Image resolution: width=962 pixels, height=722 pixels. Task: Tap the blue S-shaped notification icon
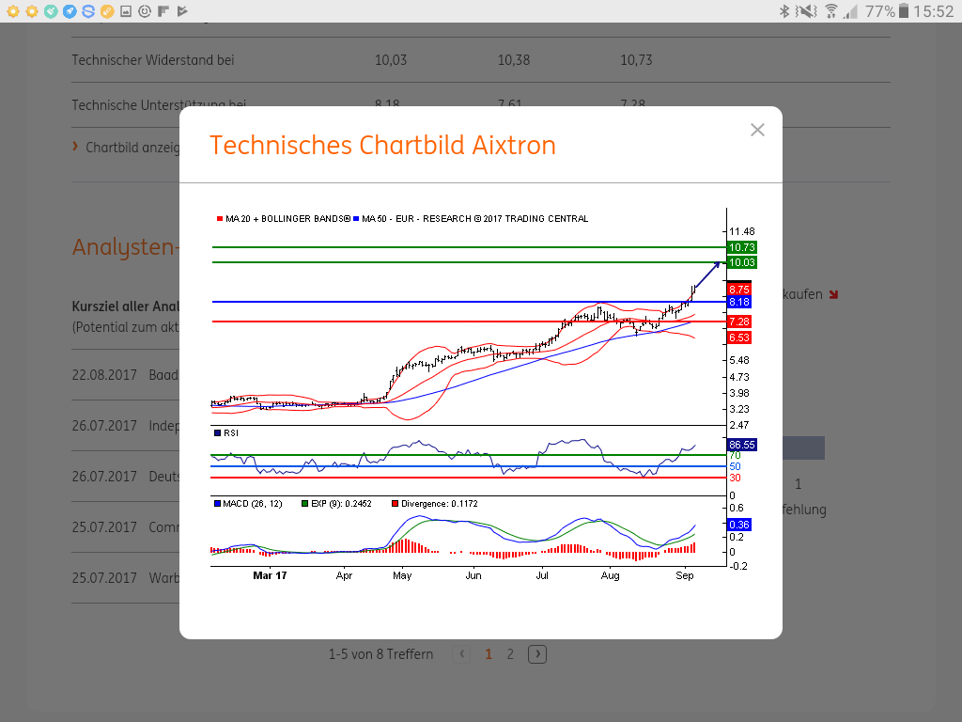click(88, 11)
